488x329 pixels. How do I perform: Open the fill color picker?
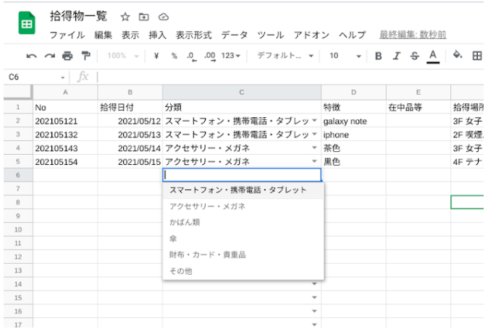(457, 55)
